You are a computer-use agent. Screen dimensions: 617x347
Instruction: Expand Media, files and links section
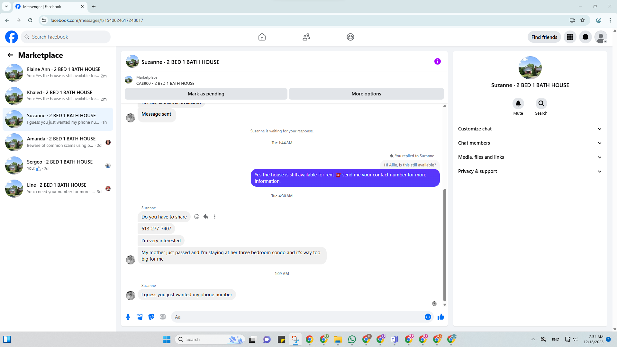click(530, 157)
